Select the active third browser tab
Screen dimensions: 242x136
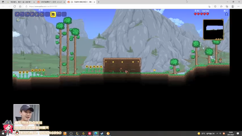(x=81, y=2)
